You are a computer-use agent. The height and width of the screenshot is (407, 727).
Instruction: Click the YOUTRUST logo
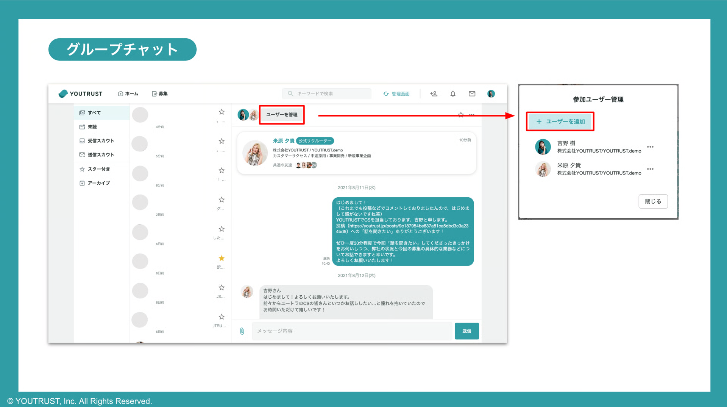tap(80, 94)
